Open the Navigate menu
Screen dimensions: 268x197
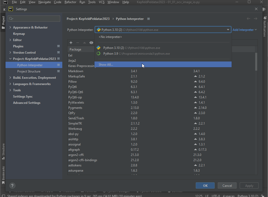click(x=44, y=2)
